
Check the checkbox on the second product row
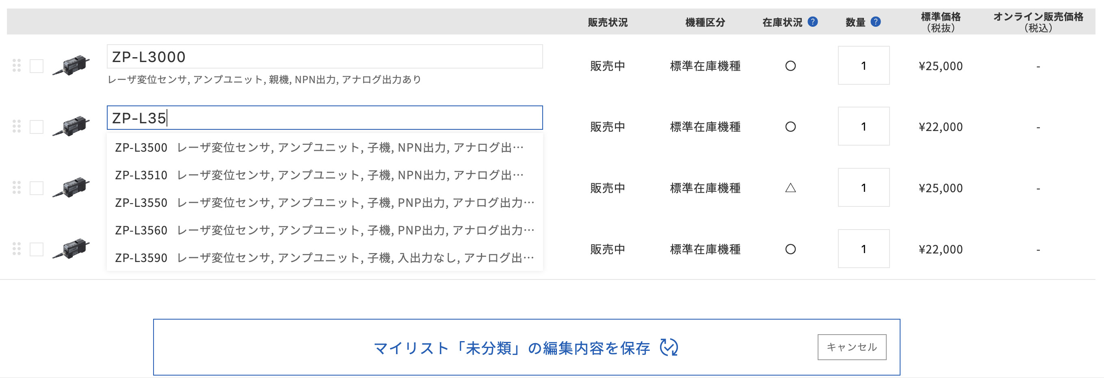37,125
